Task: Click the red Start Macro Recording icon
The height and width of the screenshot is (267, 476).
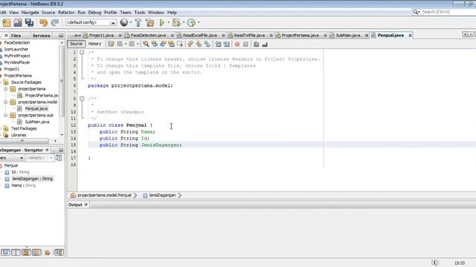Action: pos(237,44)
